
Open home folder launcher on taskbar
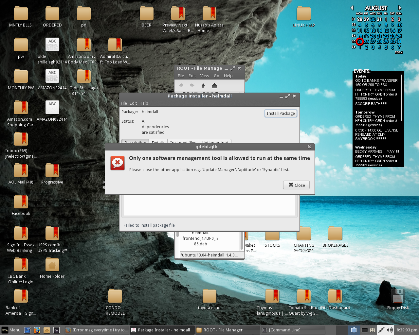click(x=47, y=330)
